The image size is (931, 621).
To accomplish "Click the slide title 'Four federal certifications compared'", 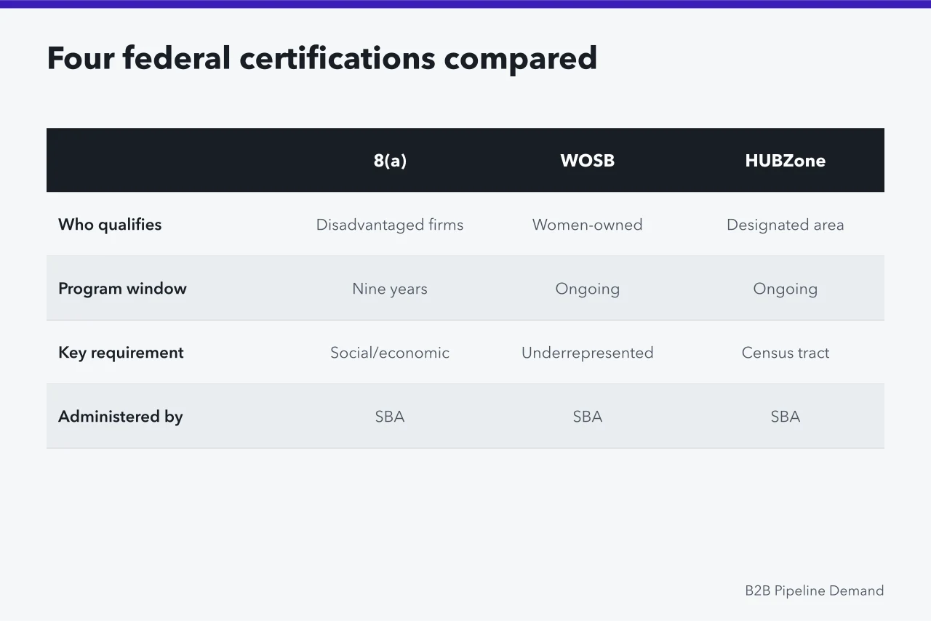I will point(321,58).
